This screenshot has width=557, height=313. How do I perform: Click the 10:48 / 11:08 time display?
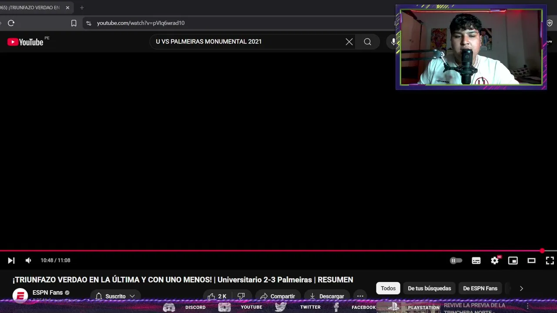coord(55,260)
